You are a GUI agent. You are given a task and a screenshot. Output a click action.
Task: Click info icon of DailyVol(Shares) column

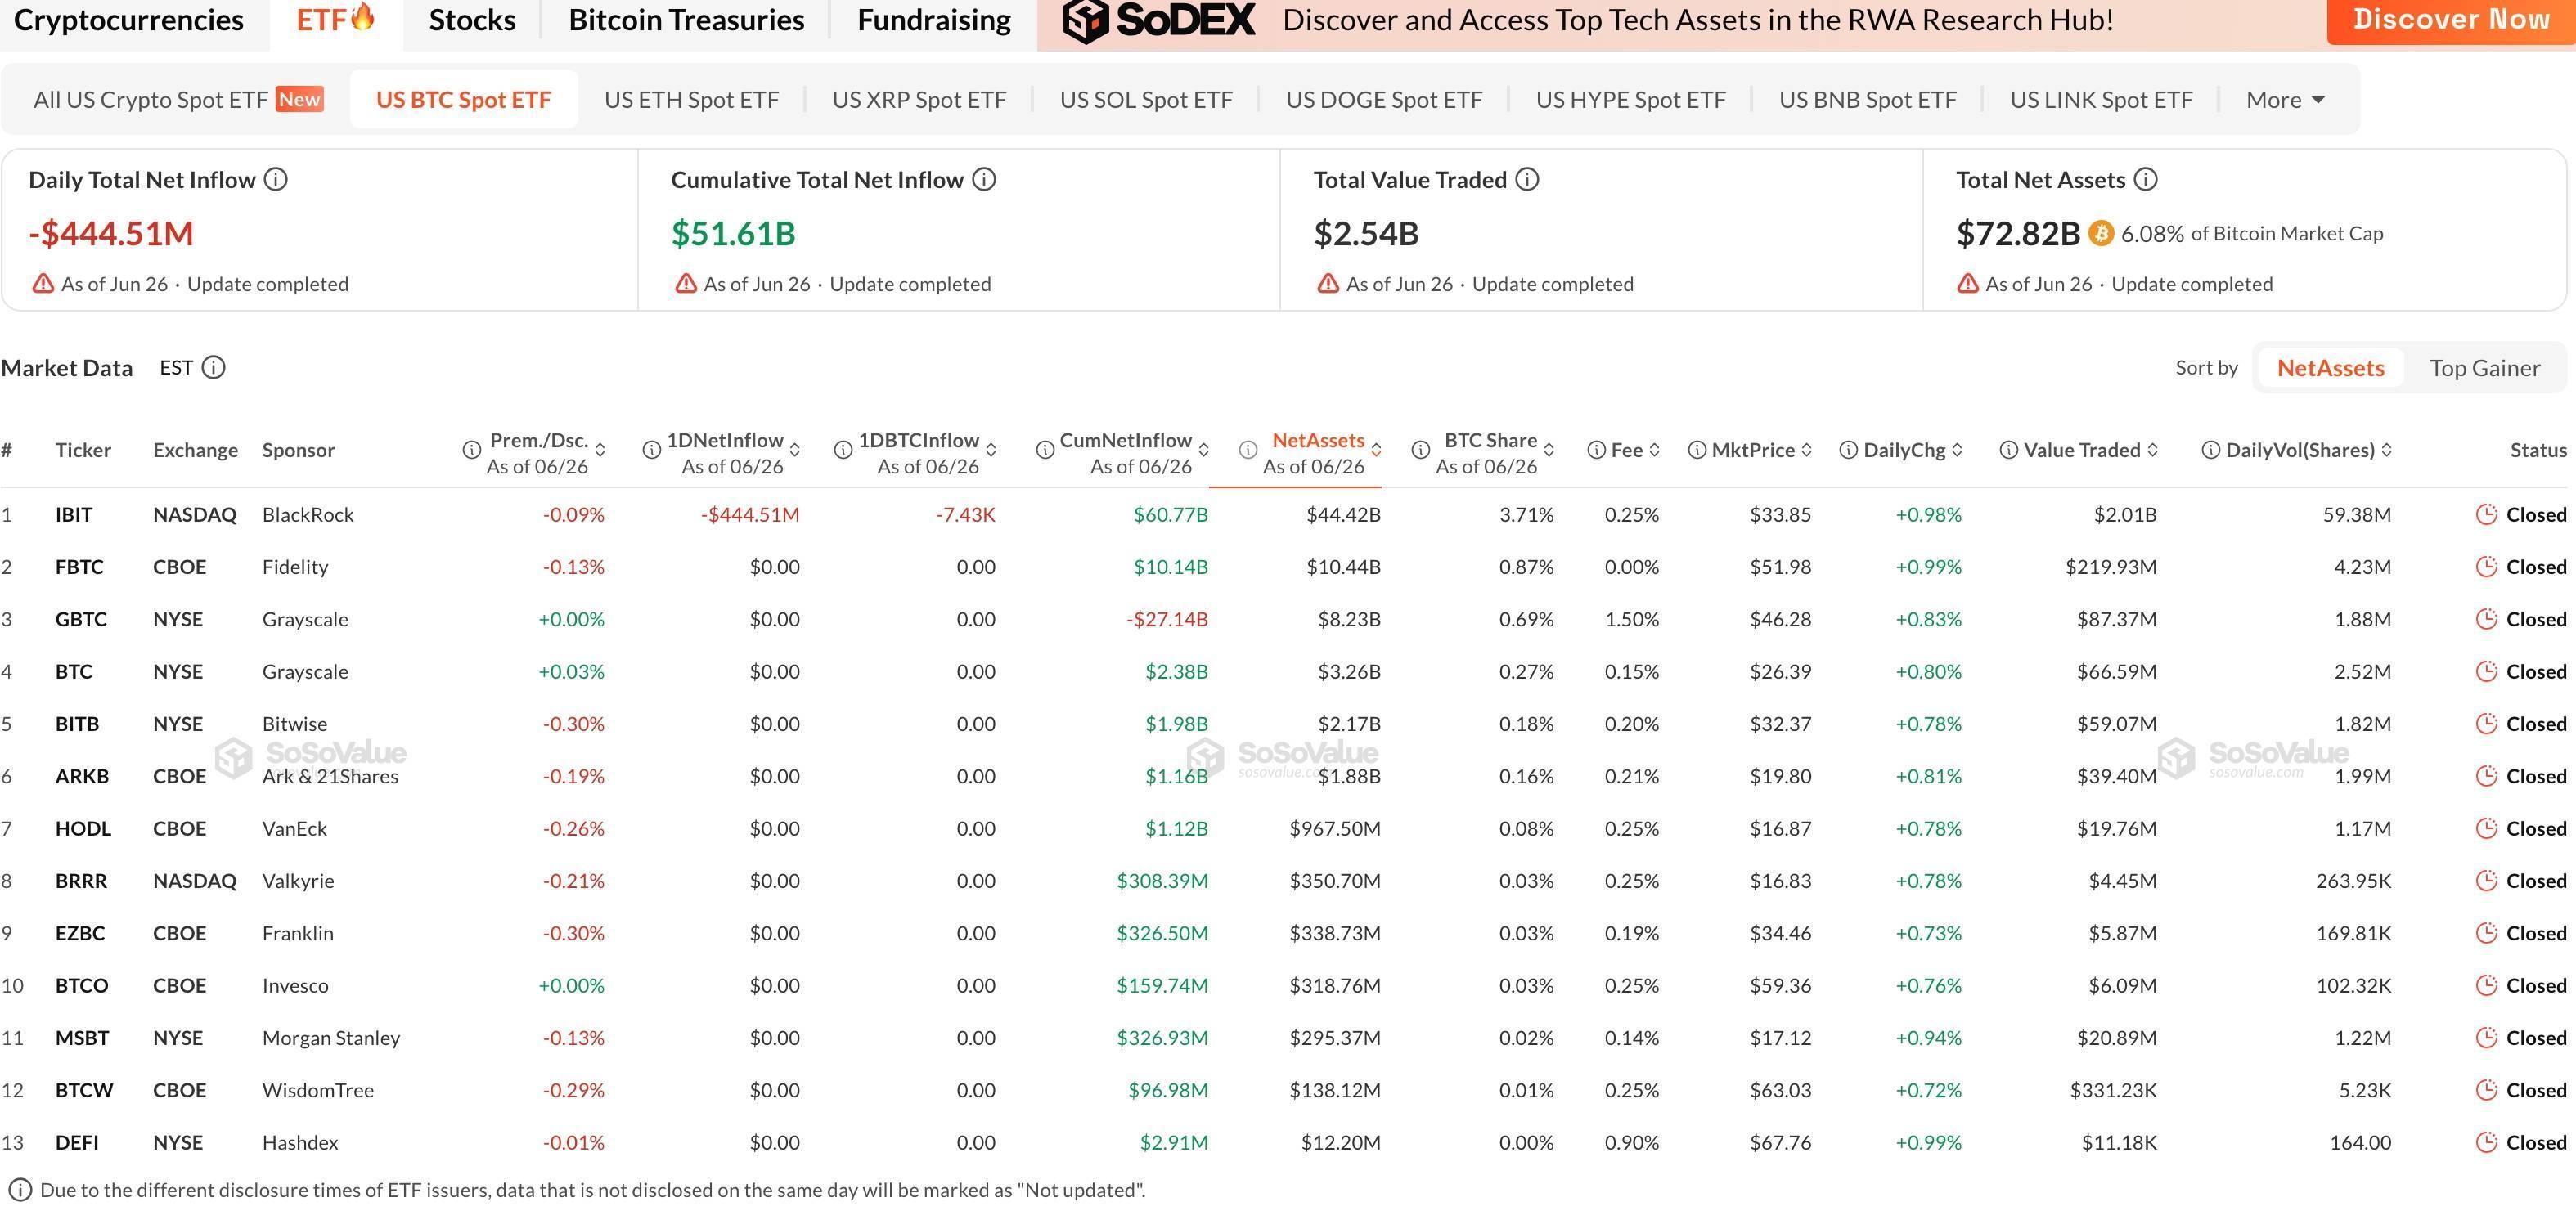coord(2211,451)
